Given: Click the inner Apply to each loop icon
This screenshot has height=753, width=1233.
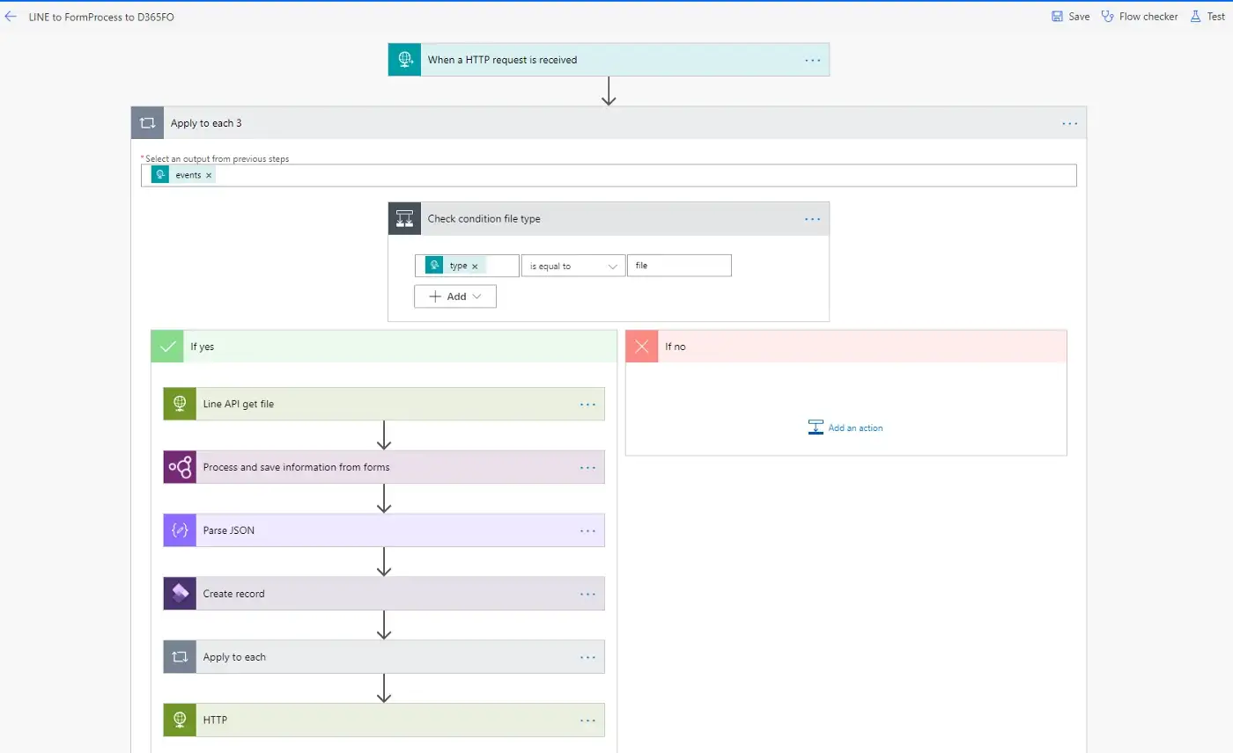Looking at the screenshot, I should [180, 657].
